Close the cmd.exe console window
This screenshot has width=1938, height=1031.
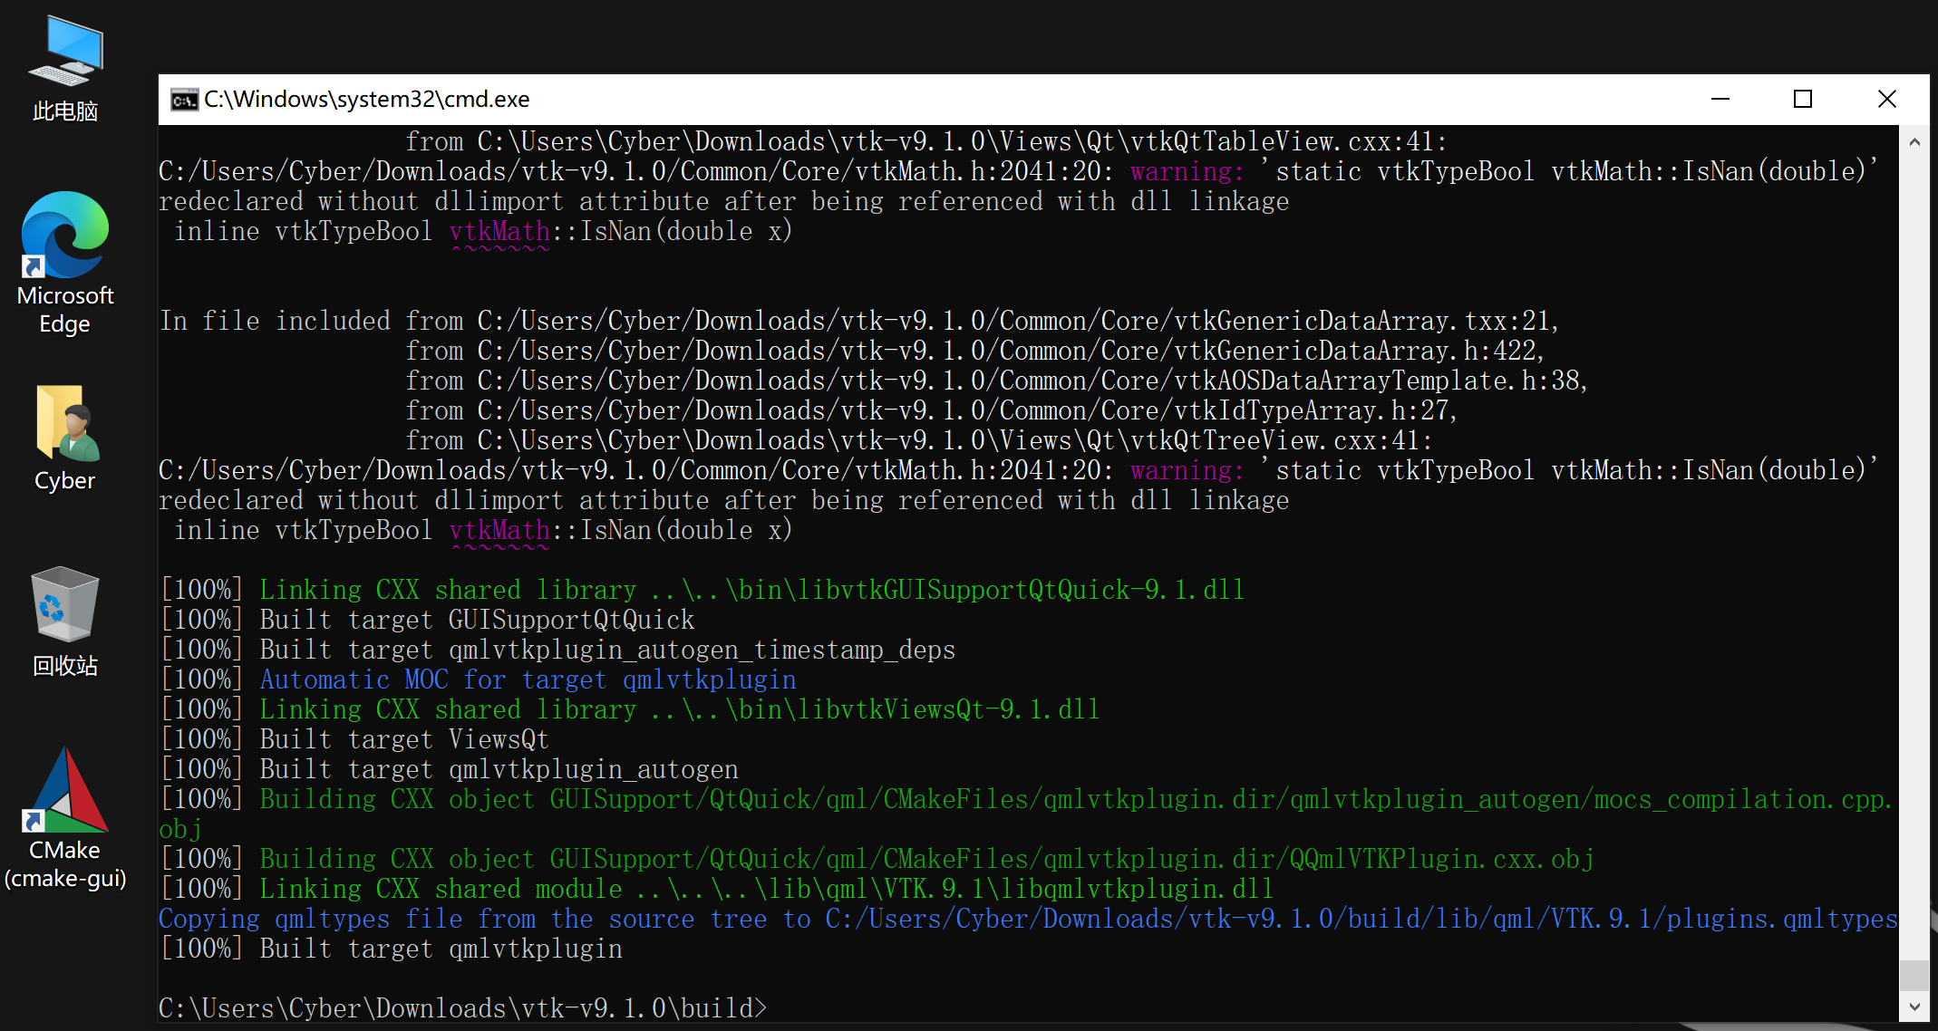(x=1886, y=99)
